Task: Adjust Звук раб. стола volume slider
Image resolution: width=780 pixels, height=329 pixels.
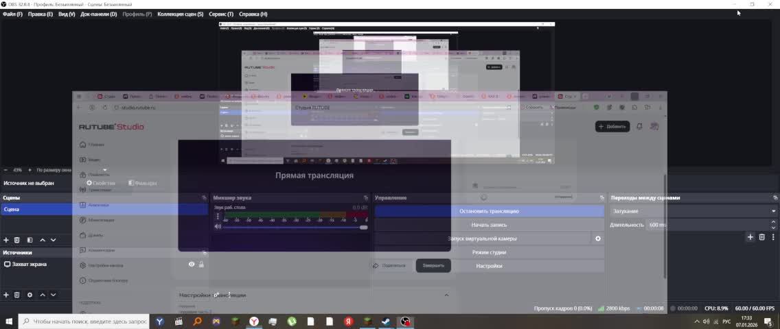Action: coord(295,228)
